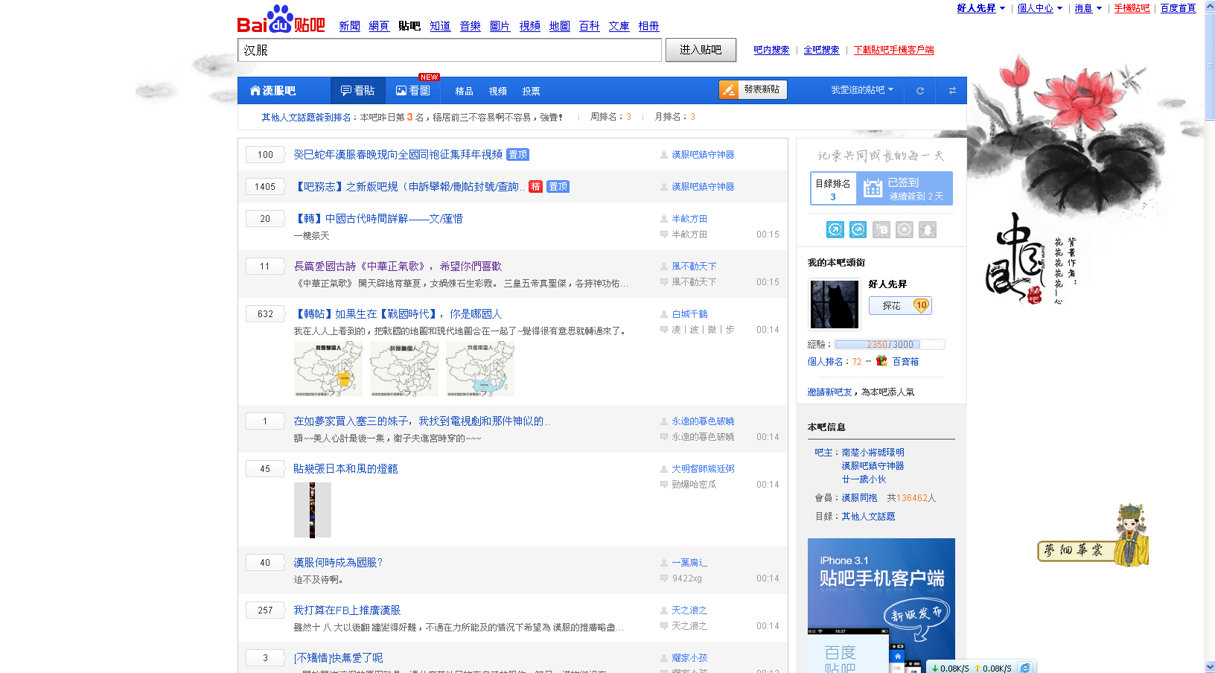Open the third map thumbnail with blue region
Screen dimensions: 1215x673
tap(480, 369)
